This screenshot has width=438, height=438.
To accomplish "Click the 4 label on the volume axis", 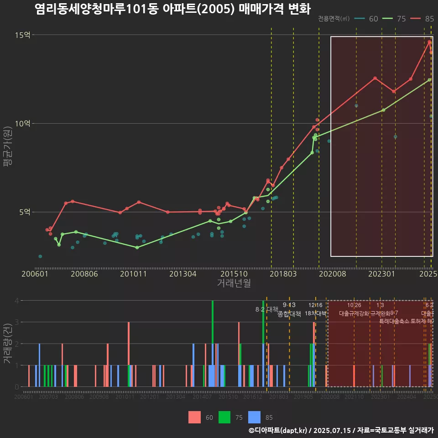I will 17,301.
